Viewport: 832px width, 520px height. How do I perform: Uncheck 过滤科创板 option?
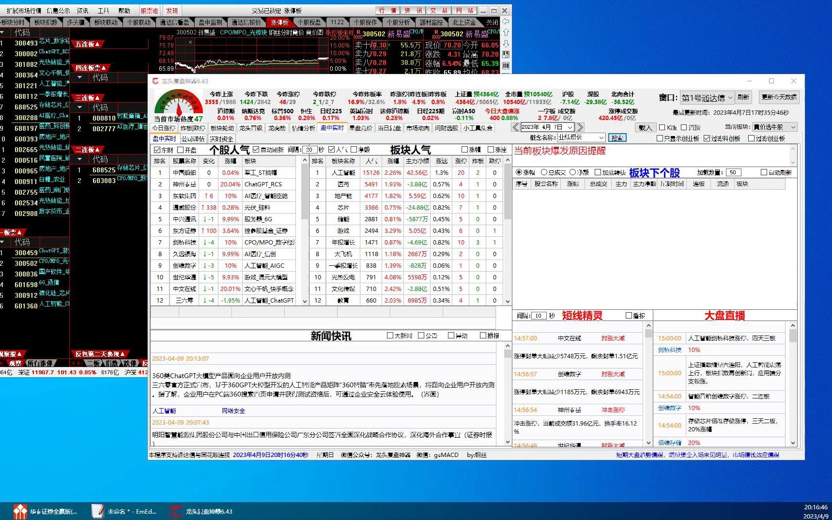(x=707, y=138)
